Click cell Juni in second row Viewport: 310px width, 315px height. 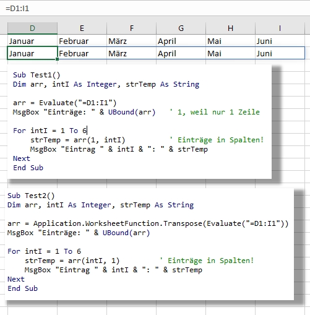pos(280,53)
